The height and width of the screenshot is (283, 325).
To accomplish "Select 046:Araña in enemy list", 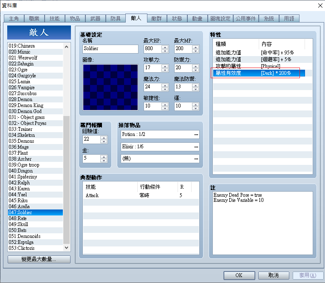I will (x=35, y=207).
